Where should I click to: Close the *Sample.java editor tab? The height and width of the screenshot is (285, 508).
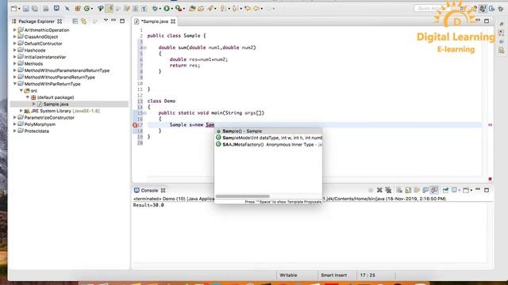coord(173,21)
